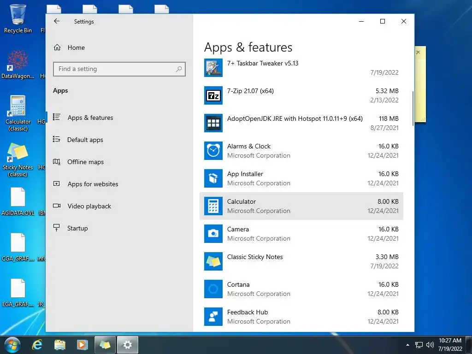Image resolution: width=472 pixels, height=354 pixels.
Task: Open the volume speaker tray icon
Action: coord(430,345)
